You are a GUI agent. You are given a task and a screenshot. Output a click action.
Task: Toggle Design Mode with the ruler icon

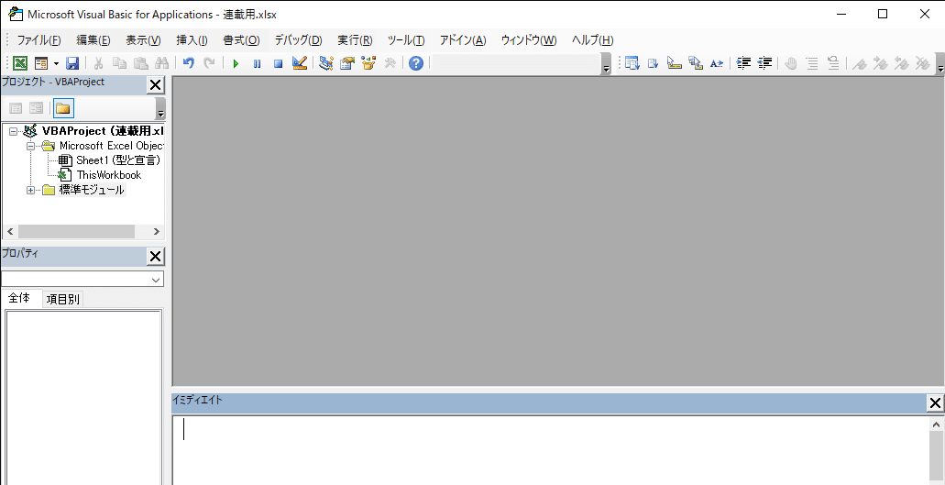click(x=300, y=63)
